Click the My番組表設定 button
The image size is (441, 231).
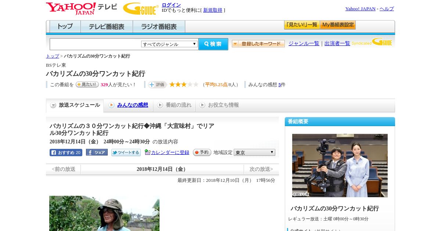click(338, 25)
